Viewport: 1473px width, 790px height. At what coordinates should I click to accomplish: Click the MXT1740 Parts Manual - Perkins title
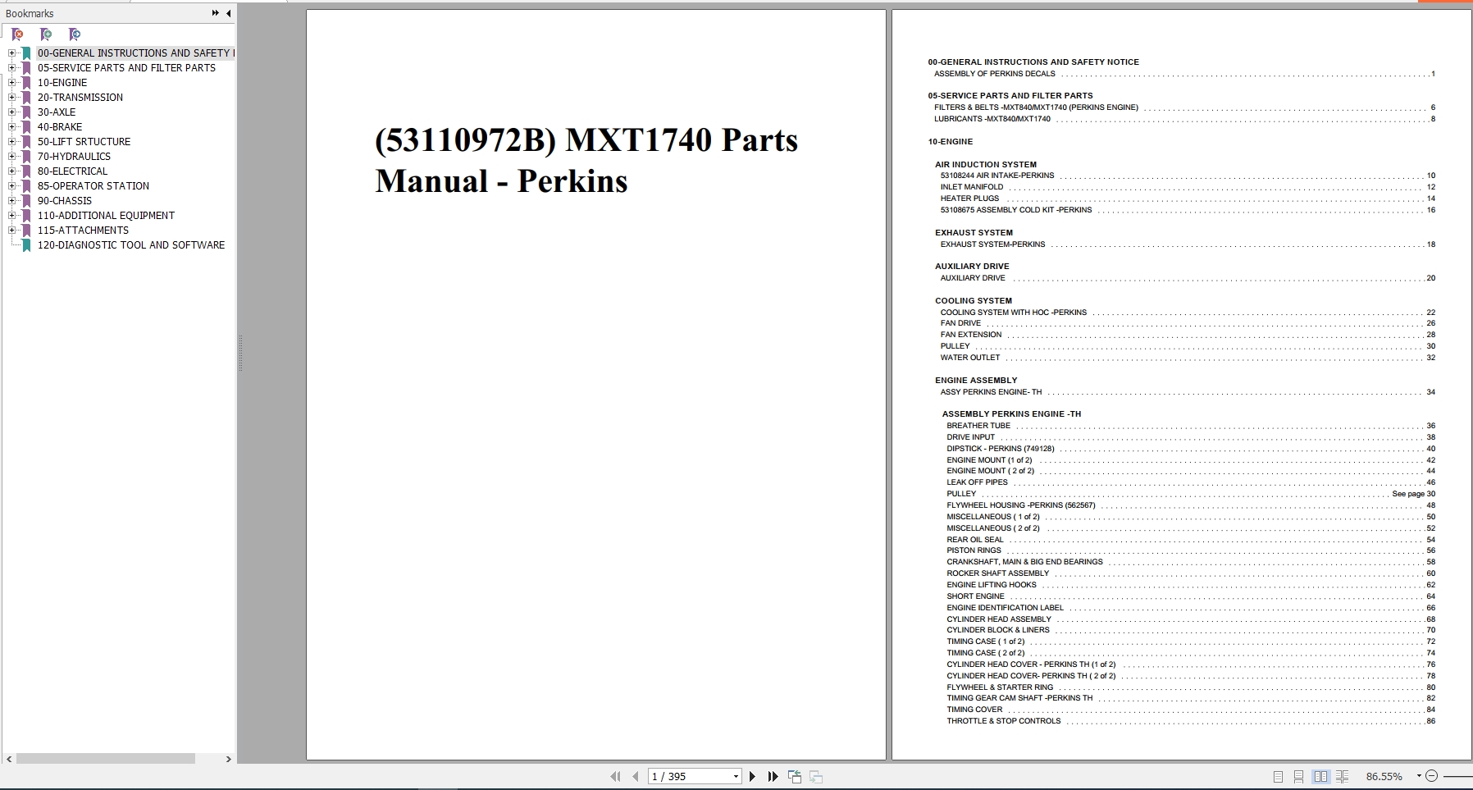tap(586, 161)
